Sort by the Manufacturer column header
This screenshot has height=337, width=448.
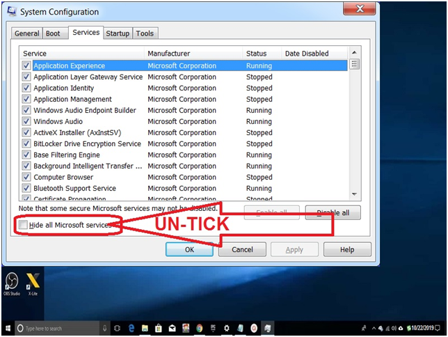[193, 54]
